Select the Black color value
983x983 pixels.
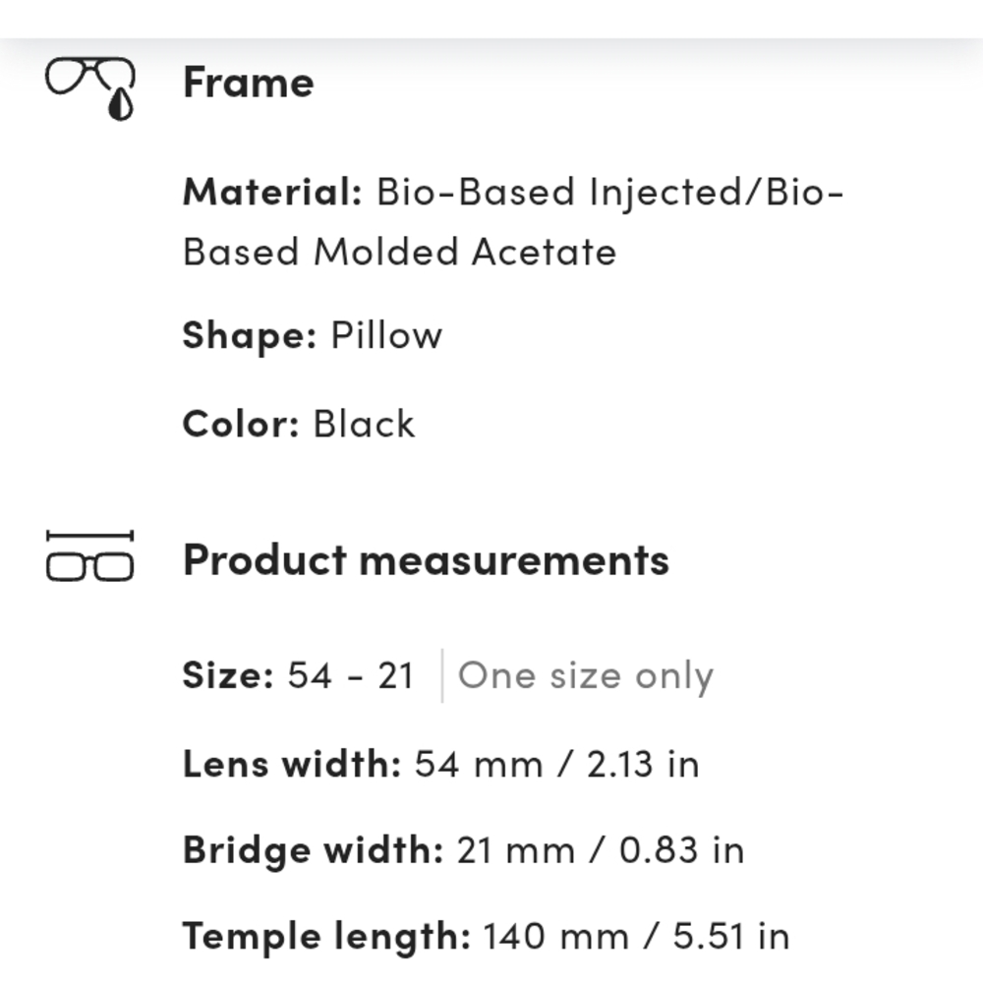click(364, 425)
